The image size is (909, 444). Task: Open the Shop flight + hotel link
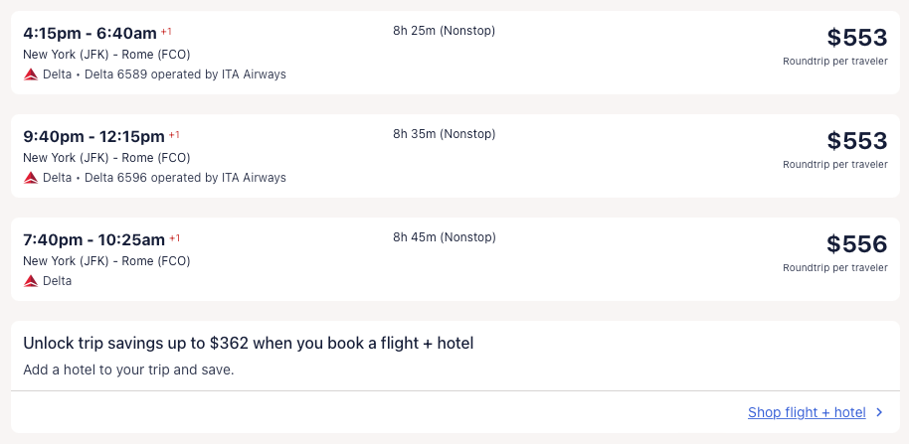tap(807, 412)
